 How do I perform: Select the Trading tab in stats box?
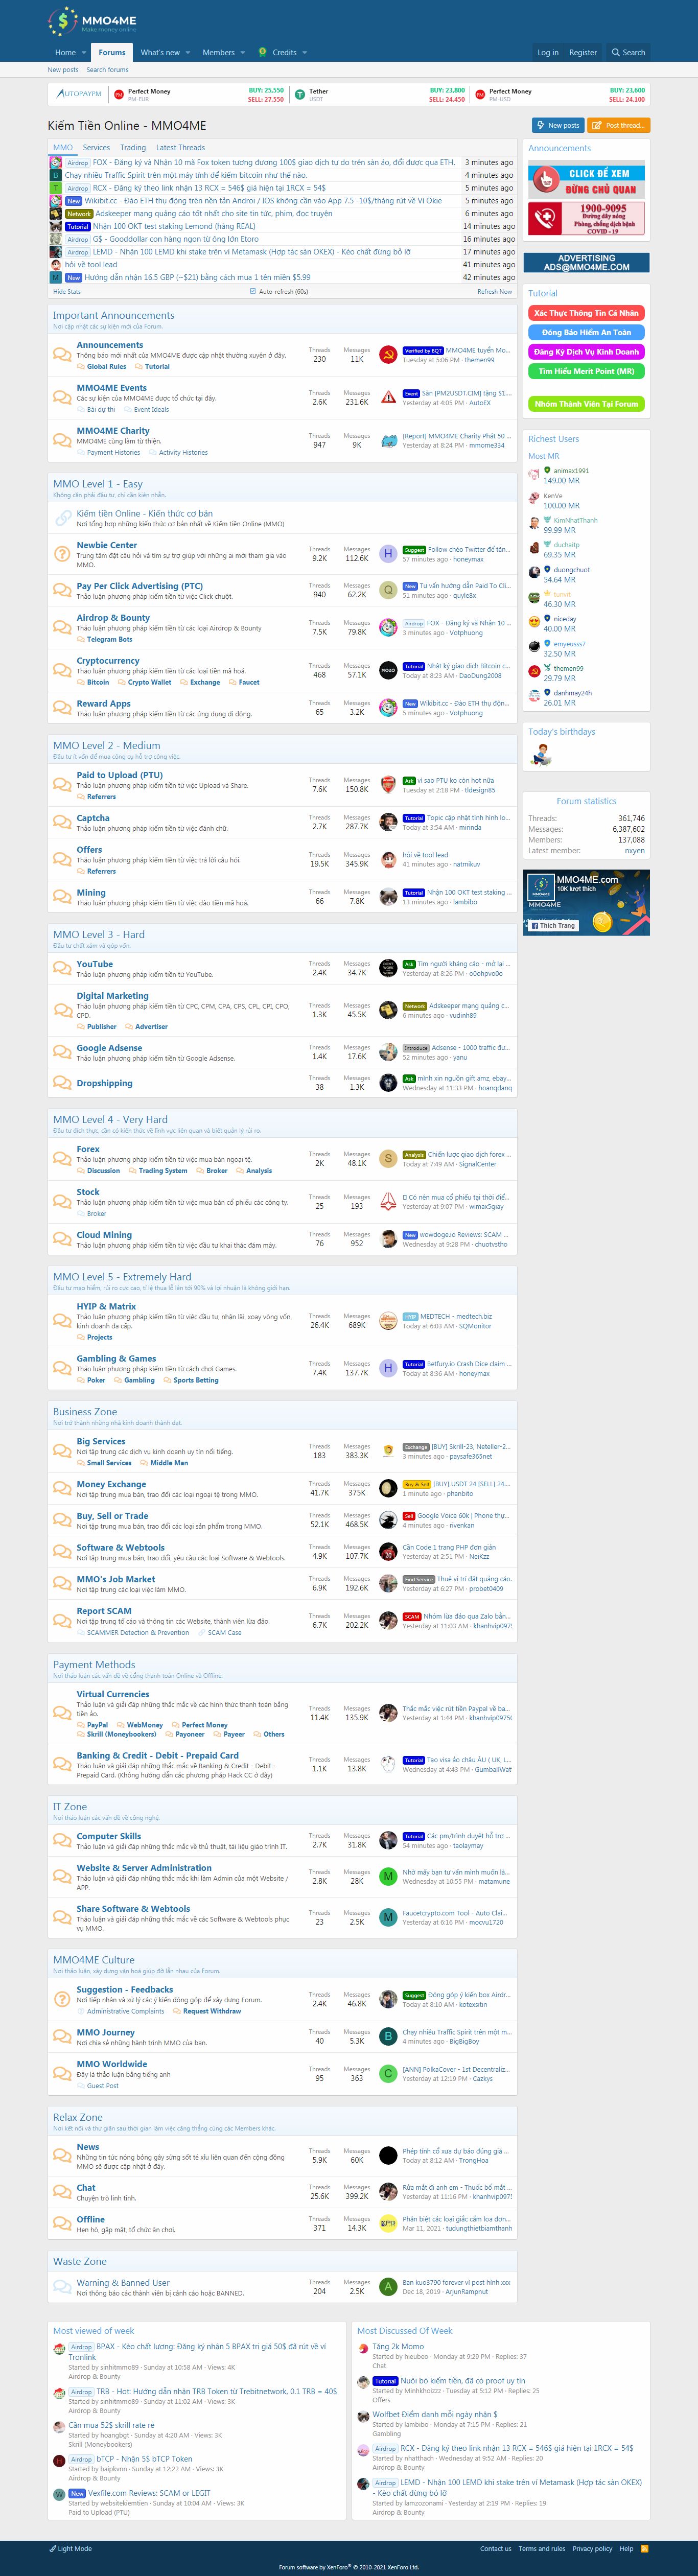tap(133, 147)
